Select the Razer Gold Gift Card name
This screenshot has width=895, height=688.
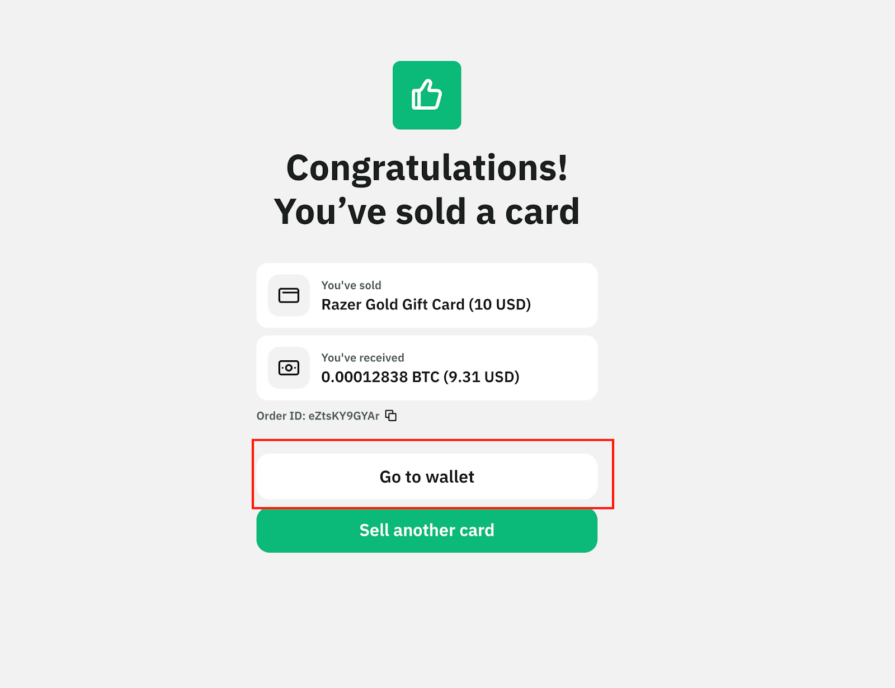point(393,305)
